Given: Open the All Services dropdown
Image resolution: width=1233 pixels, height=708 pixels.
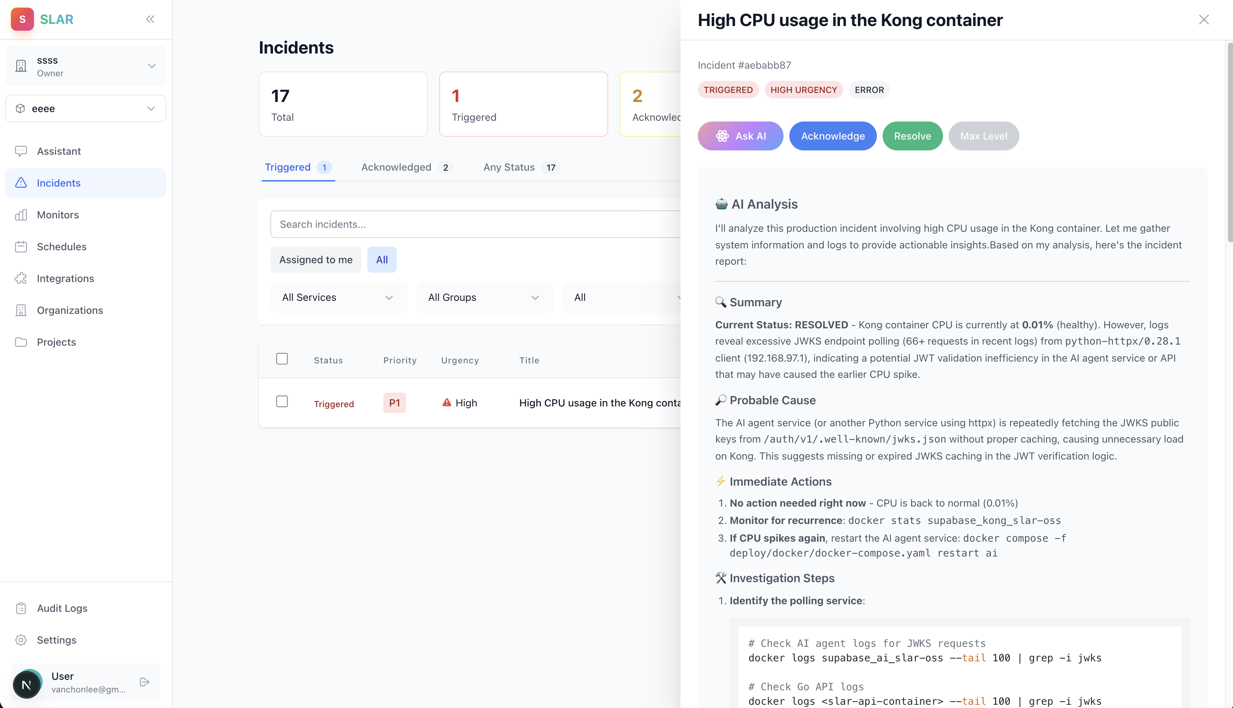Looking at the screenshot, I should [338, 297].
